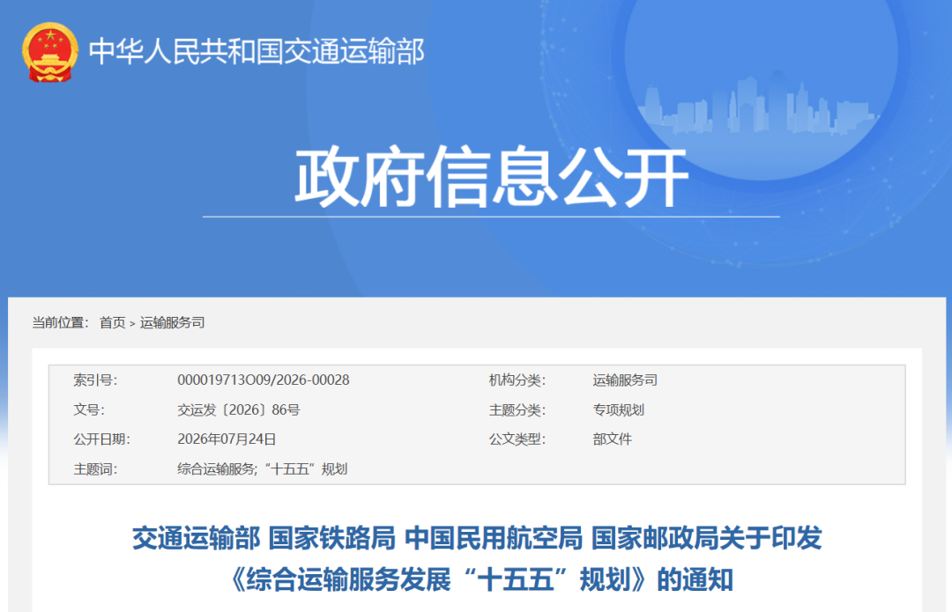952x612 pixels.
Task: Click the breadcrumb separator arrow
Action: tap(132, 324)
